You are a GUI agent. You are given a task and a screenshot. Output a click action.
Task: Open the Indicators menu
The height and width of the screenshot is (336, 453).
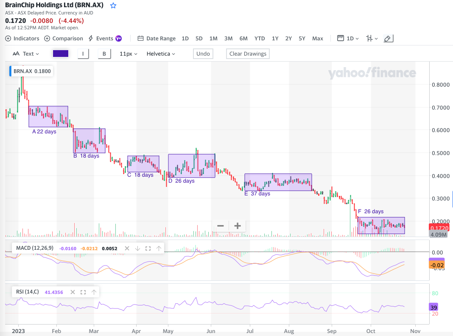[22, 39]
